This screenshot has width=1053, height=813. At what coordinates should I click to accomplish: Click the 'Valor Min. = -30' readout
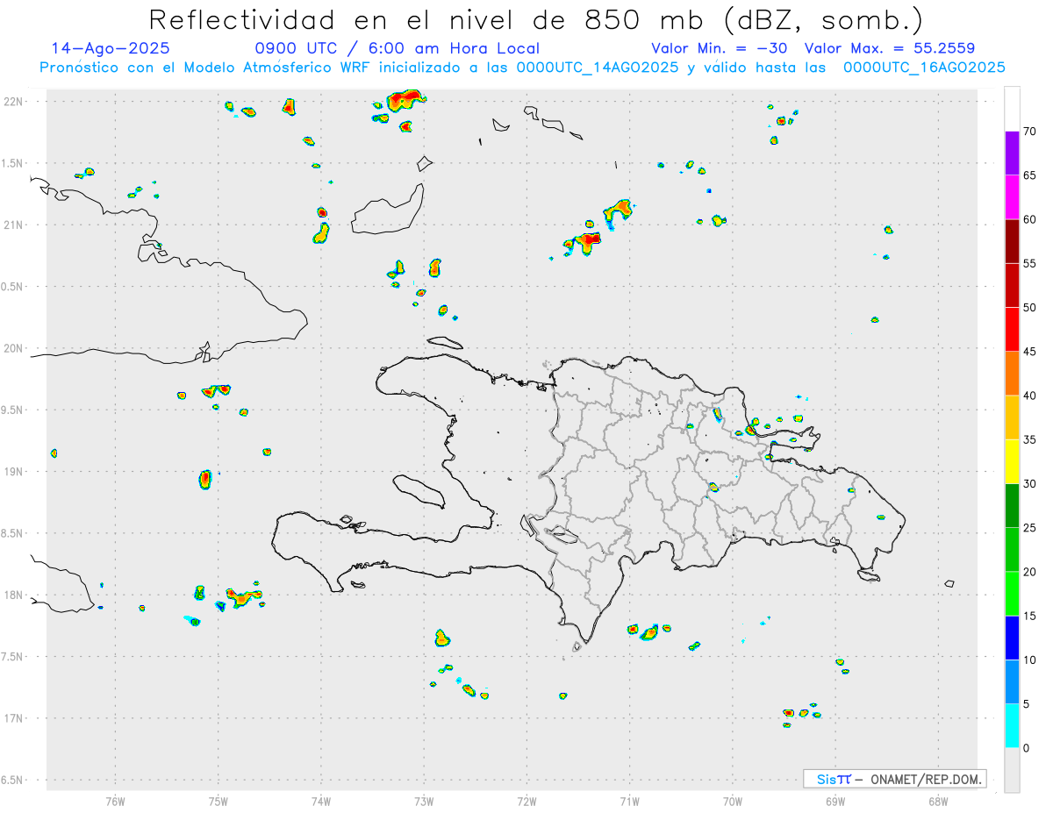tap(720, 48)
